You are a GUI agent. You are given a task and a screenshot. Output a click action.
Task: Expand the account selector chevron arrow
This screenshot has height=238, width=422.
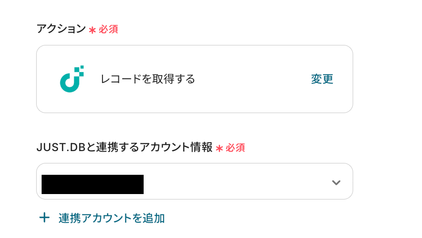[336, 182]
